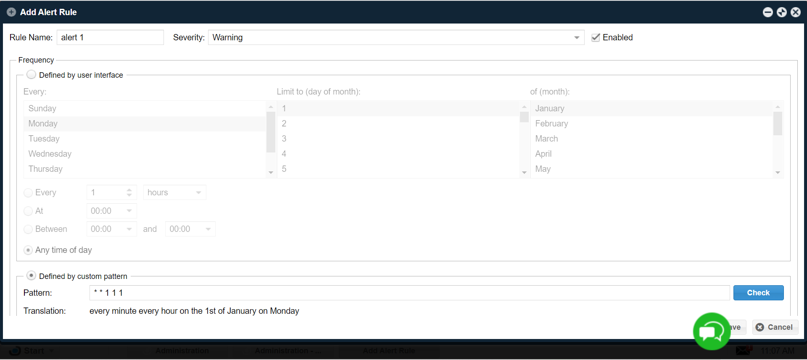Click the X icon on Cancel button
Viewport: 807px width, 360px height.
pos(760,327)
